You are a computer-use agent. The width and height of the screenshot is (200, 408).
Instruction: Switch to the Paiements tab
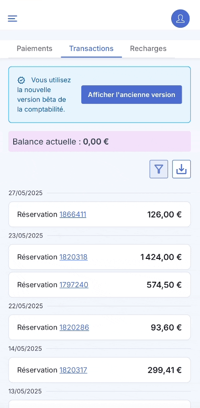[x=34, y=49]
